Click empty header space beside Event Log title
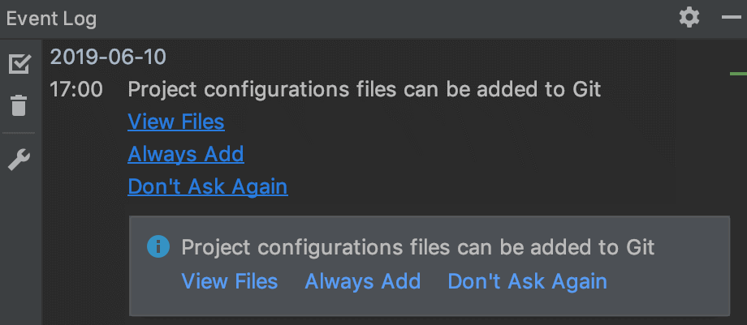 365,18
